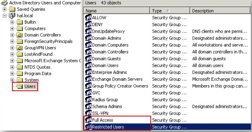Select the Users container in tree
Screen dimensions: 252x132
30,86
